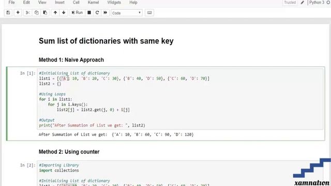The width and height of the screenshot is (331, 186).
Task: Click the In [1] cell prompt
Action: (x=28, y=73)
